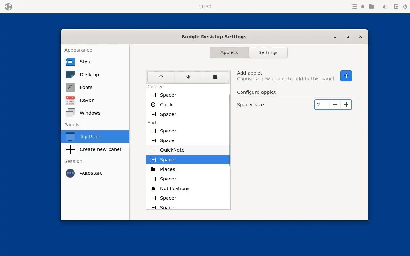410x256 pixels.
Task: Switch to the Settings tab
Action: [268, 52]
